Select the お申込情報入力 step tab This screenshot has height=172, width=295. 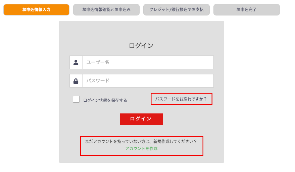coord(36,10)
